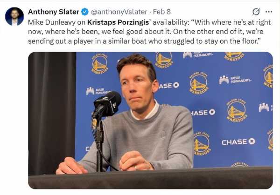280x195 pixels.
Task: Click the Warriors logo at backdrop's top-left
Action: click(99, 64)
